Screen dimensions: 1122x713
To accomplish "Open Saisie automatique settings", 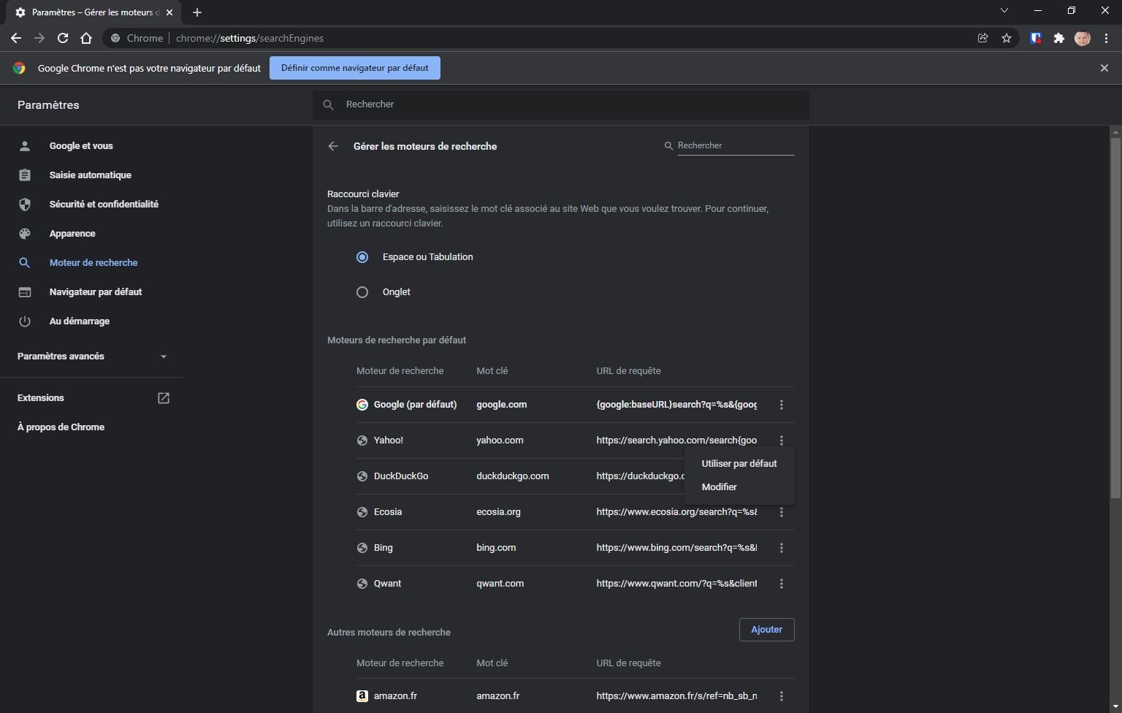I will (x=91, y=175).
